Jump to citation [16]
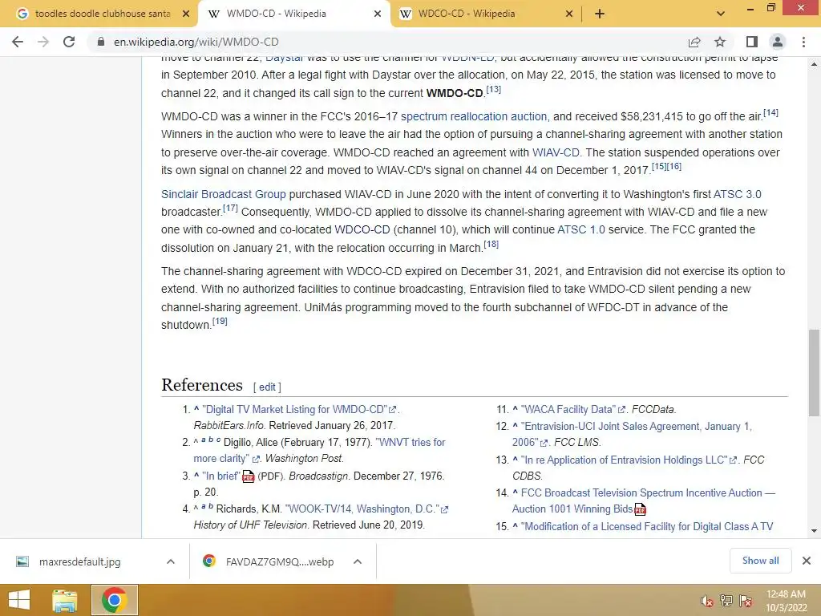Viewport: 821px width, 616px height. pos(674,167)
